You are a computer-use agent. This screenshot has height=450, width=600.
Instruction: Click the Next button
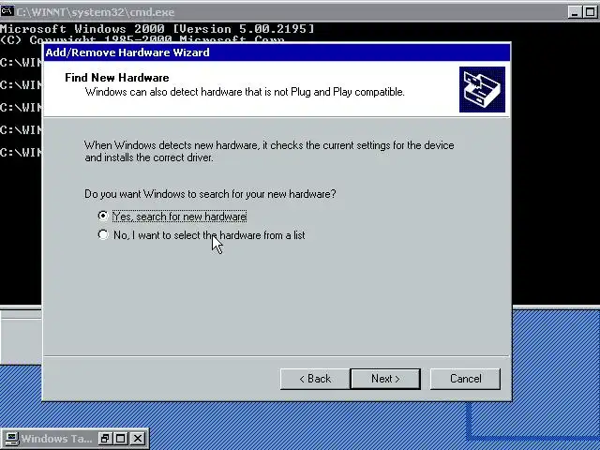click(x=385, y=379)
